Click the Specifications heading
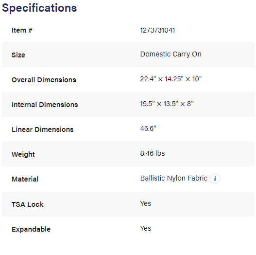The image size is (256, 255). [x=39, y=8]
